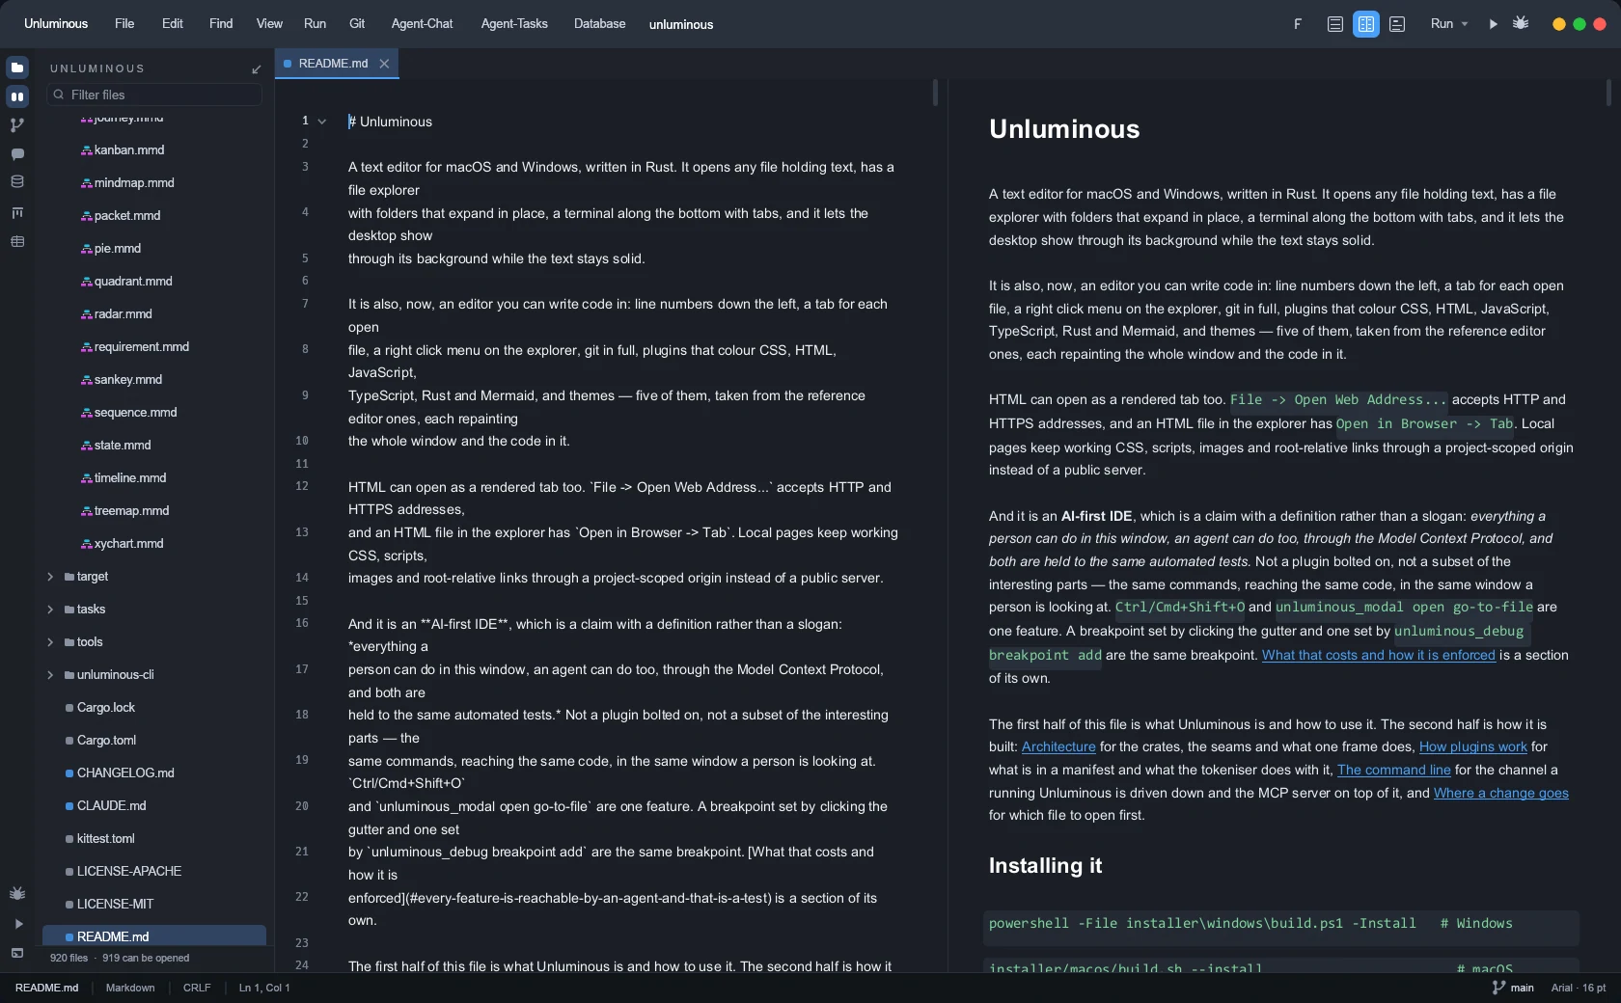Open the Run configuration dropdown
Screen dimensions: 1621x1003
pyautogui.click(x=1449, y=24)
